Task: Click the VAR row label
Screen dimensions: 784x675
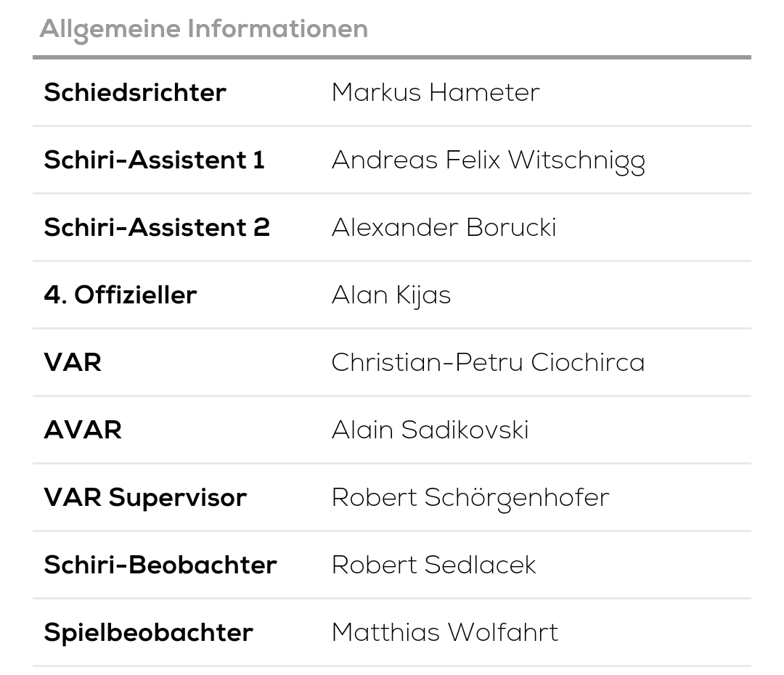Action: (73, 363)
